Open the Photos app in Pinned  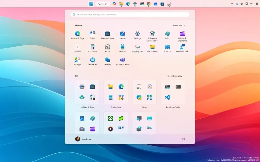pos(122,35)
